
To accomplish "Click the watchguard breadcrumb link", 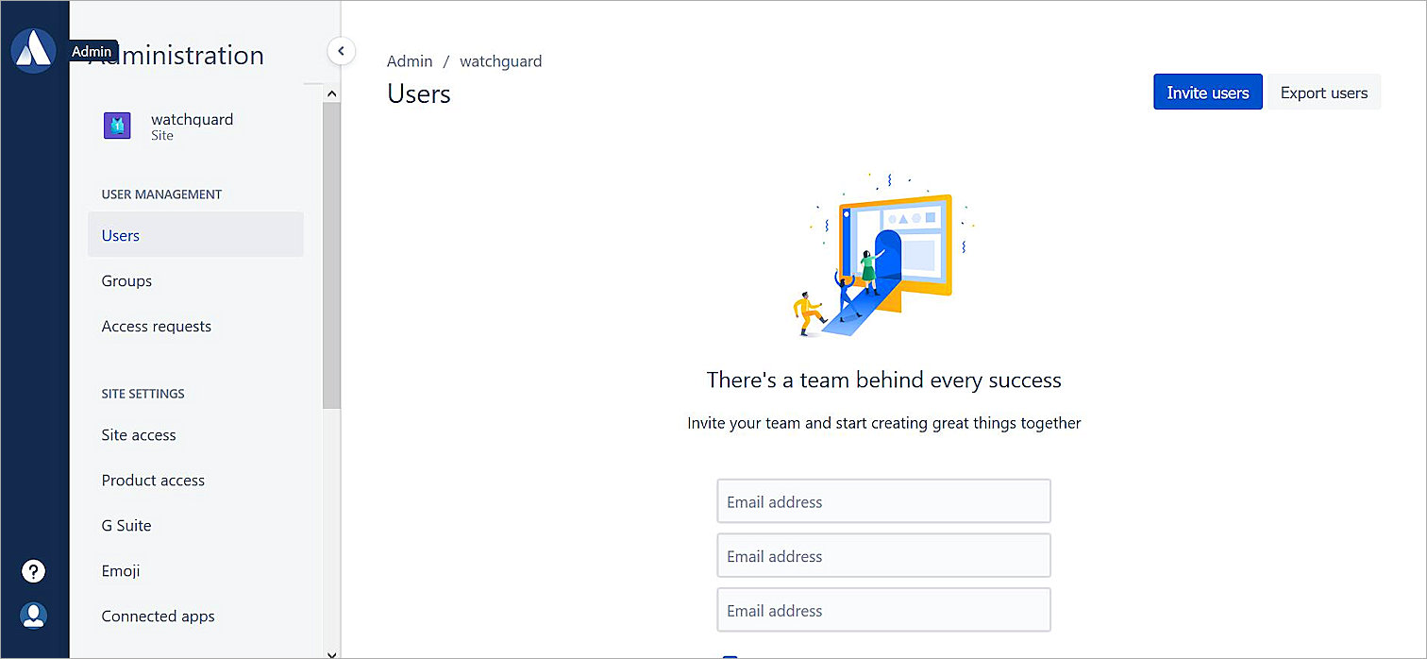I will coord(500,61).
